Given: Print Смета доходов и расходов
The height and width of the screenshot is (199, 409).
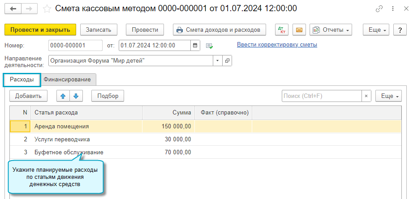Looking at the screenshot, I should tap(220, 30).
